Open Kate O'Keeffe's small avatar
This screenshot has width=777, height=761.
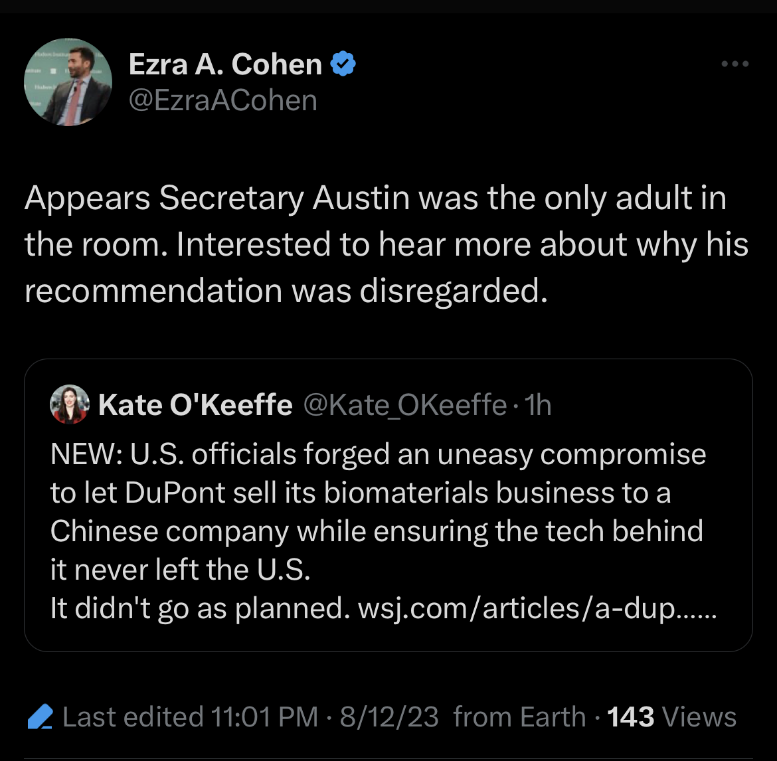coord(69,404)
